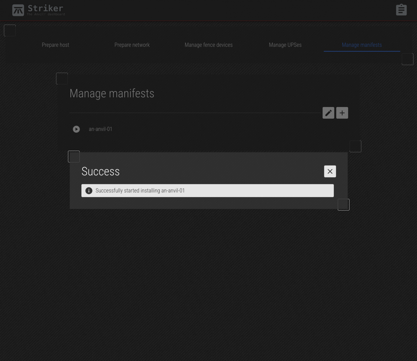Viewport: 417px width, 361px height.
Task: Click Success panel's top-left corner square
Action: (74, 157)
